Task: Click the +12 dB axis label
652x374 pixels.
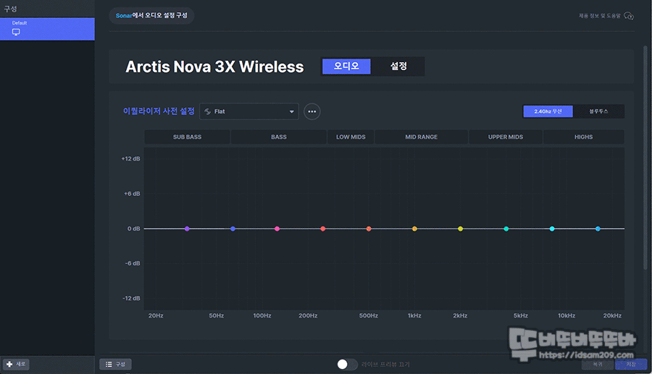Action: click(x=130, y=158)
